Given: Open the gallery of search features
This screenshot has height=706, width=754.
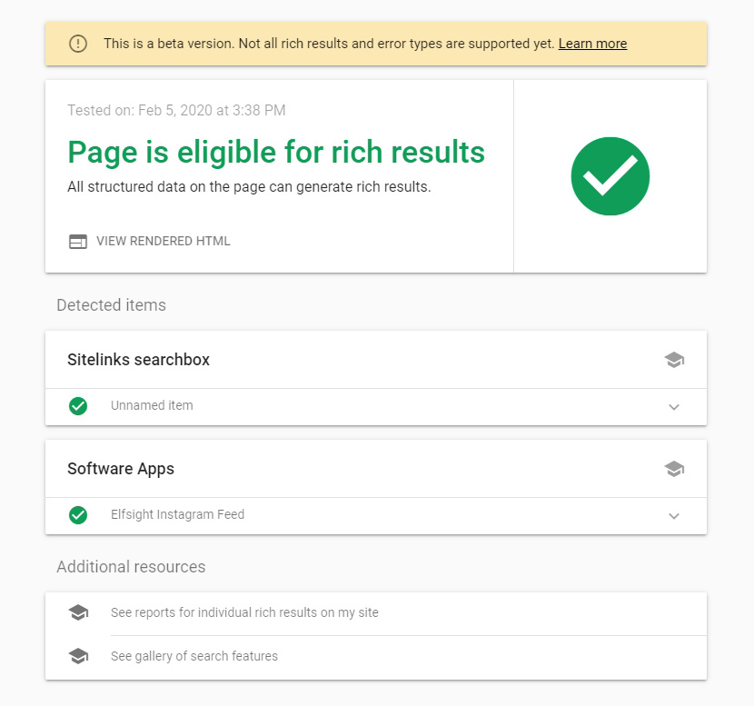Looking at the screenshot, I should [x=193, y=655].
